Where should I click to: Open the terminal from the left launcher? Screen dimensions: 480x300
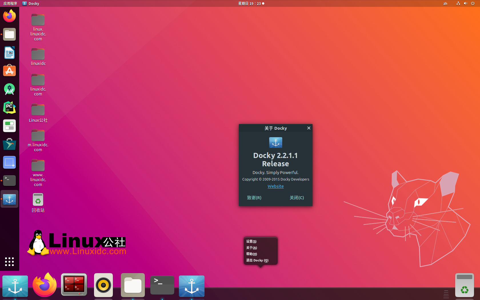(x=9, y=181)
